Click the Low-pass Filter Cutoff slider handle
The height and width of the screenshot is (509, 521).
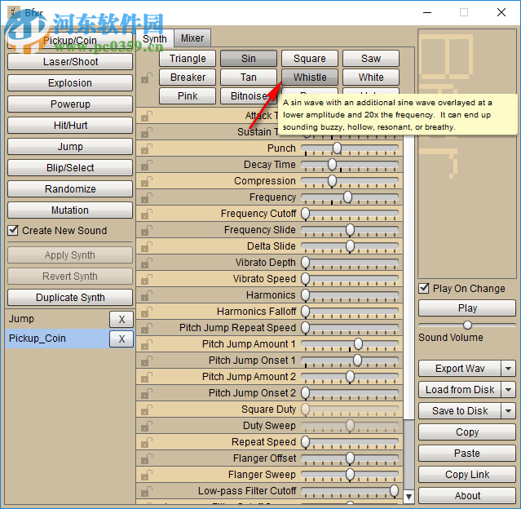(x=394, y=491)
